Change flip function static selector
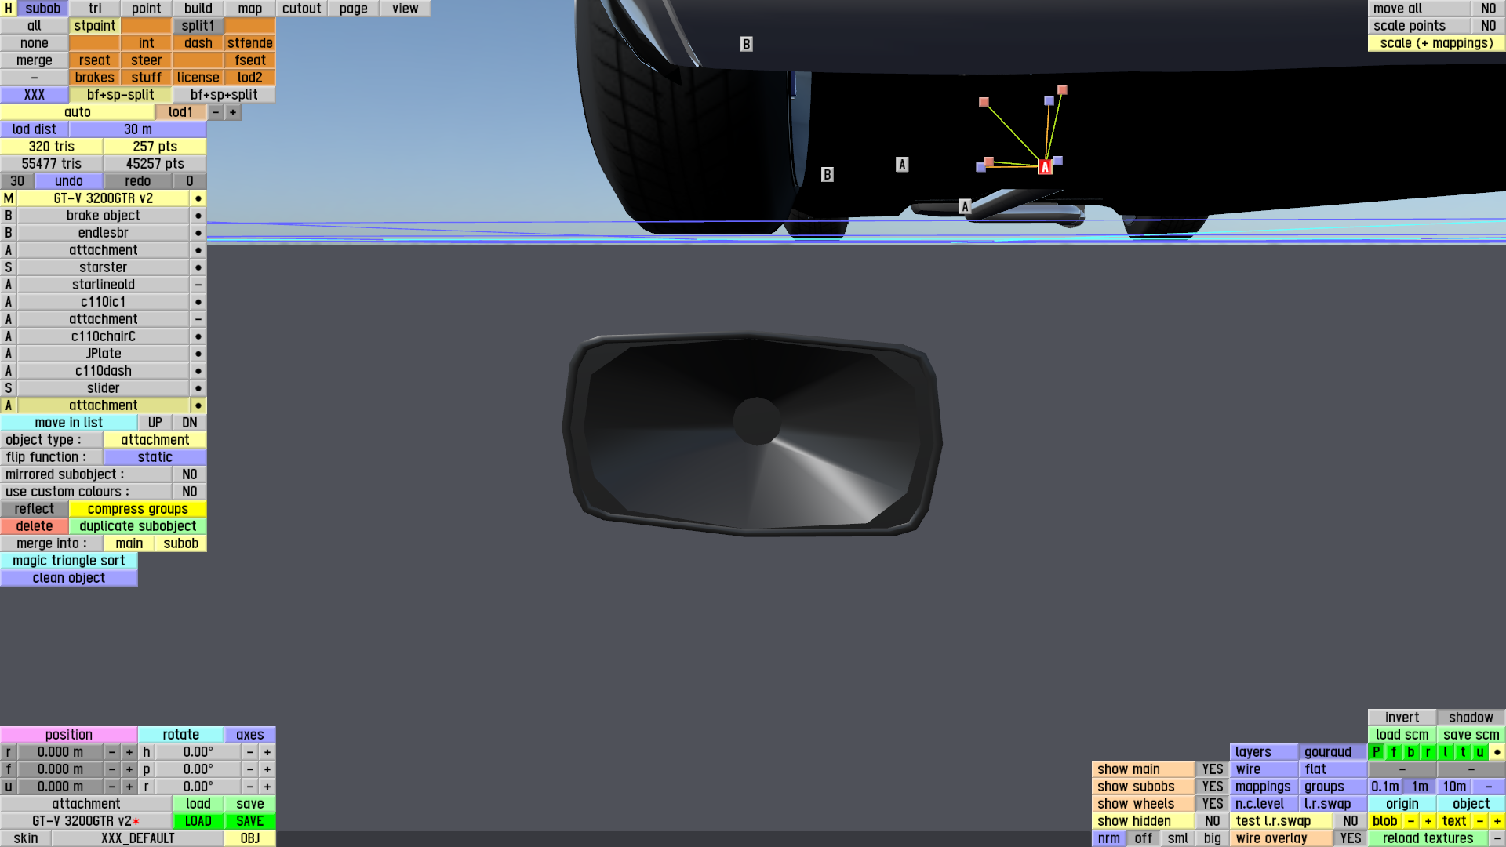Screen dimensions: 1506x847 pos(155,457)
